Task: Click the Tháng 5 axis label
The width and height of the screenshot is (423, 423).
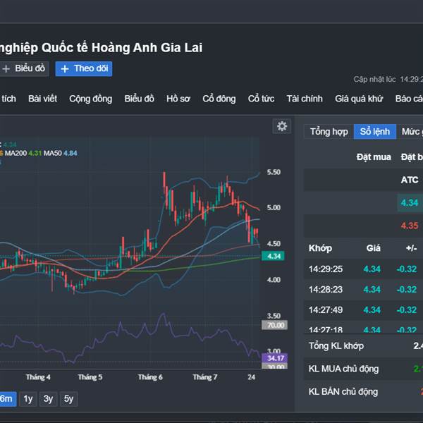Action: click(x=90, y=377)
